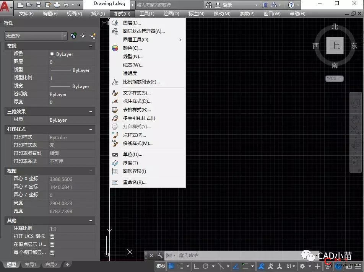The height and width of the screenshot is (272, 364).
Task: Open the 文件(F) menu
Action: (x=26, y=14)
